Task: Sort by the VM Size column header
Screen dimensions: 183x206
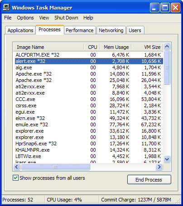Action: pos(147,47)
